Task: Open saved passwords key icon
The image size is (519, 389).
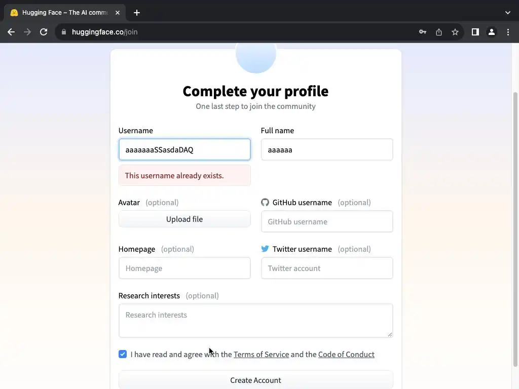Action: pos(423,32)
